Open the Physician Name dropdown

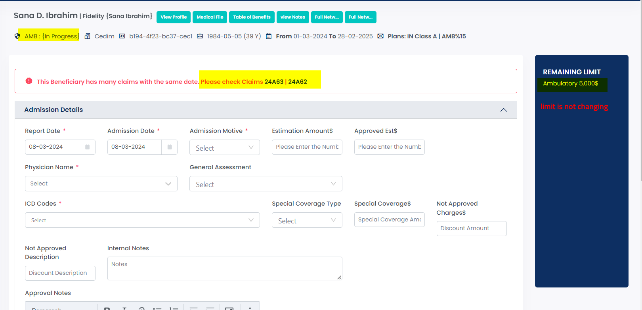(101, 184)
